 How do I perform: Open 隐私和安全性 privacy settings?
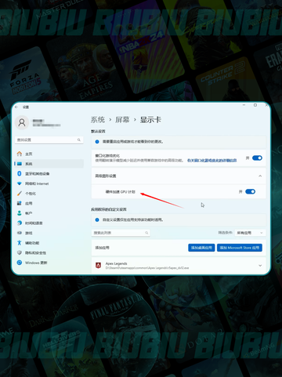tap(49, 253)
